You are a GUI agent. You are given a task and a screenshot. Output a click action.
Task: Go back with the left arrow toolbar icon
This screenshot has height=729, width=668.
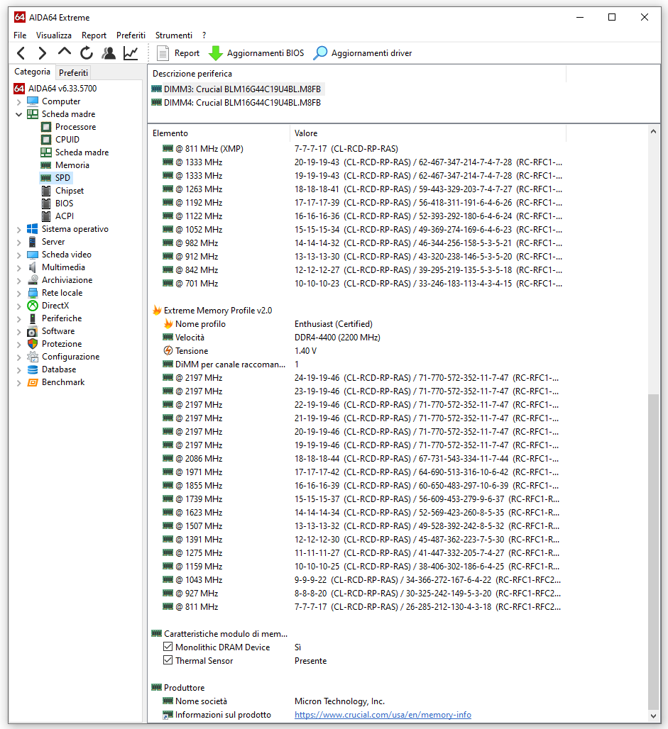coord(21,53)
